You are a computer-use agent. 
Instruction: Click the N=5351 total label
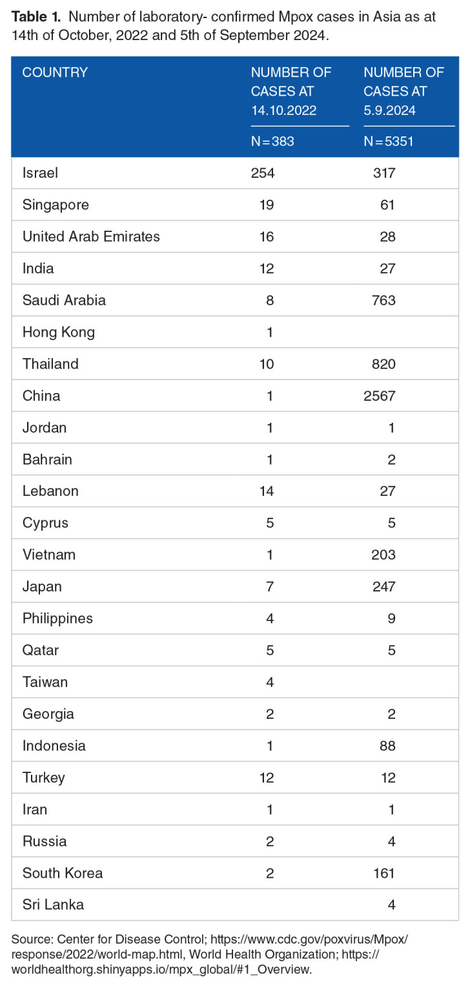pos(389,140)
